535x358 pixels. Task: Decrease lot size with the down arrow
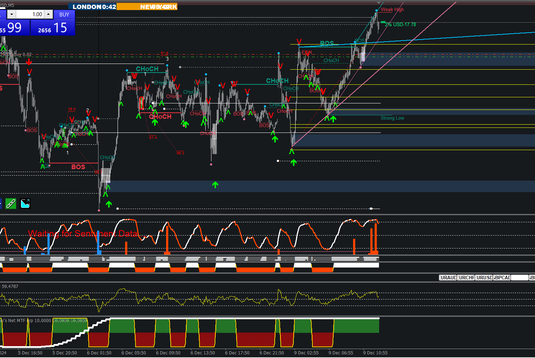click(12, 14)
